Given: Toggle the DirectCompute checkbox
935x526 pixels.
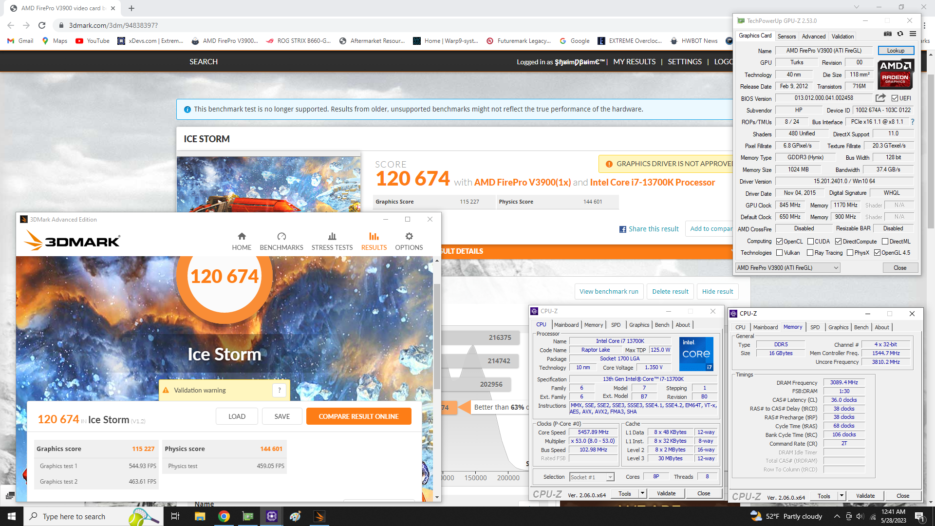Looking at the screenshot, I should click(x=838, y=242).
